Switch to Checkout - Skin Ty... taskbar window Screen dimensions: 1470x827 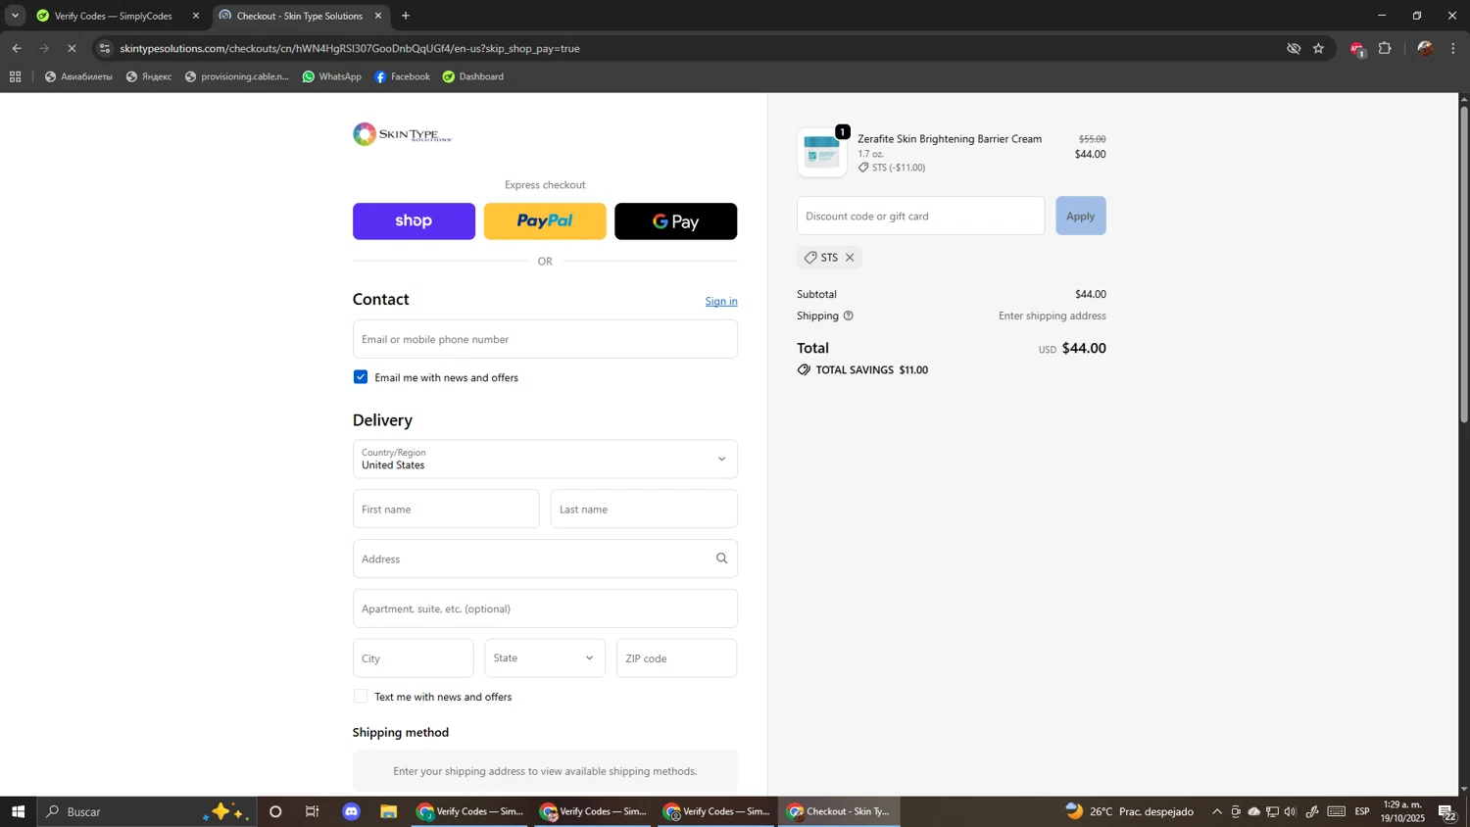click(x=840, y=811)
